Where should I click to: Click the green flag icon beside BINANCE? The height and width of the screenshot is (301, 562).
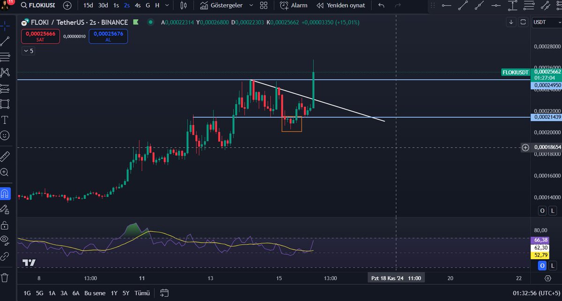pyautogui.click(x=136, y=22)
